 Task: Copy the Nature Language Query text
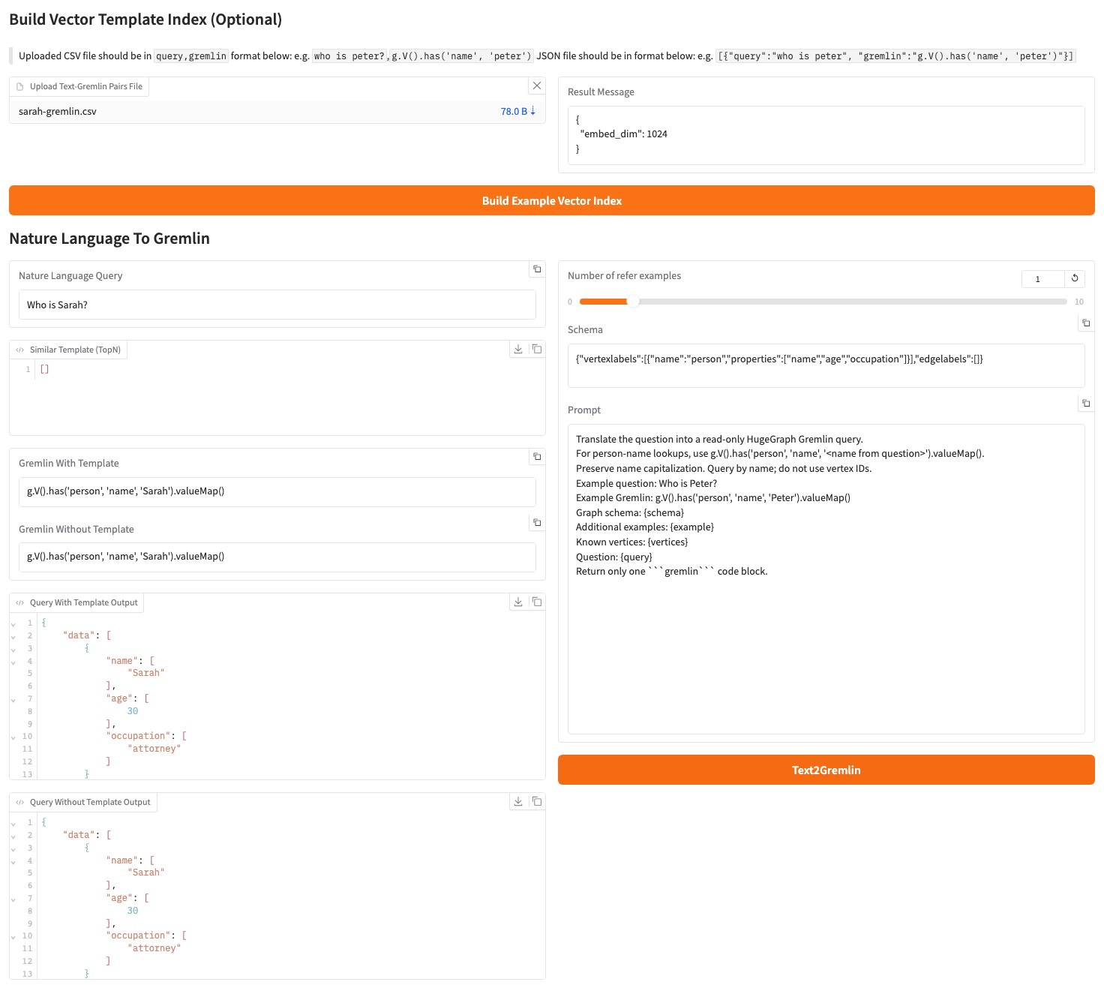[537, 269]
